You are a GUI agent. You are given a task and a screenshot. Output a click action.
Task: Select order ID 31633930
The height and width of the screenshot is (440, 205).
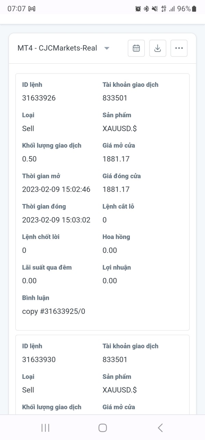point(39,359)
